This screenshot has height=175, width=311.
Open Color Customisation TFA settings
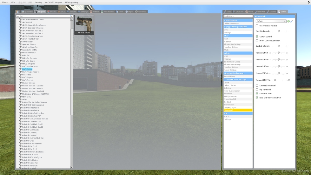click(238, 91)
